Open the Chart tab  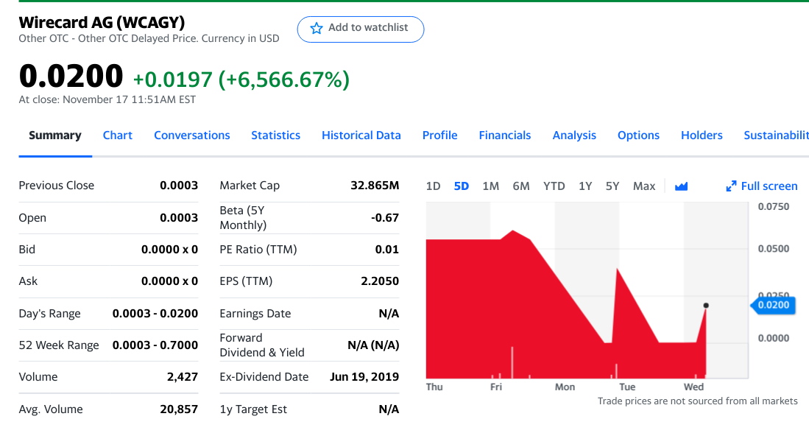click(118, 135)
